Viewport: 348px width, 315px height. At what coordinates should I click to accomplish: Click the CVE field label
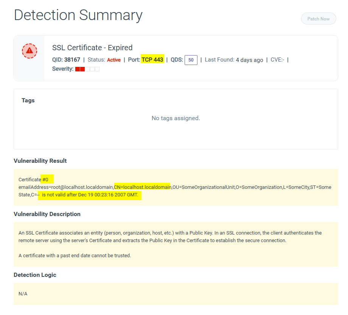pos(277,60)
